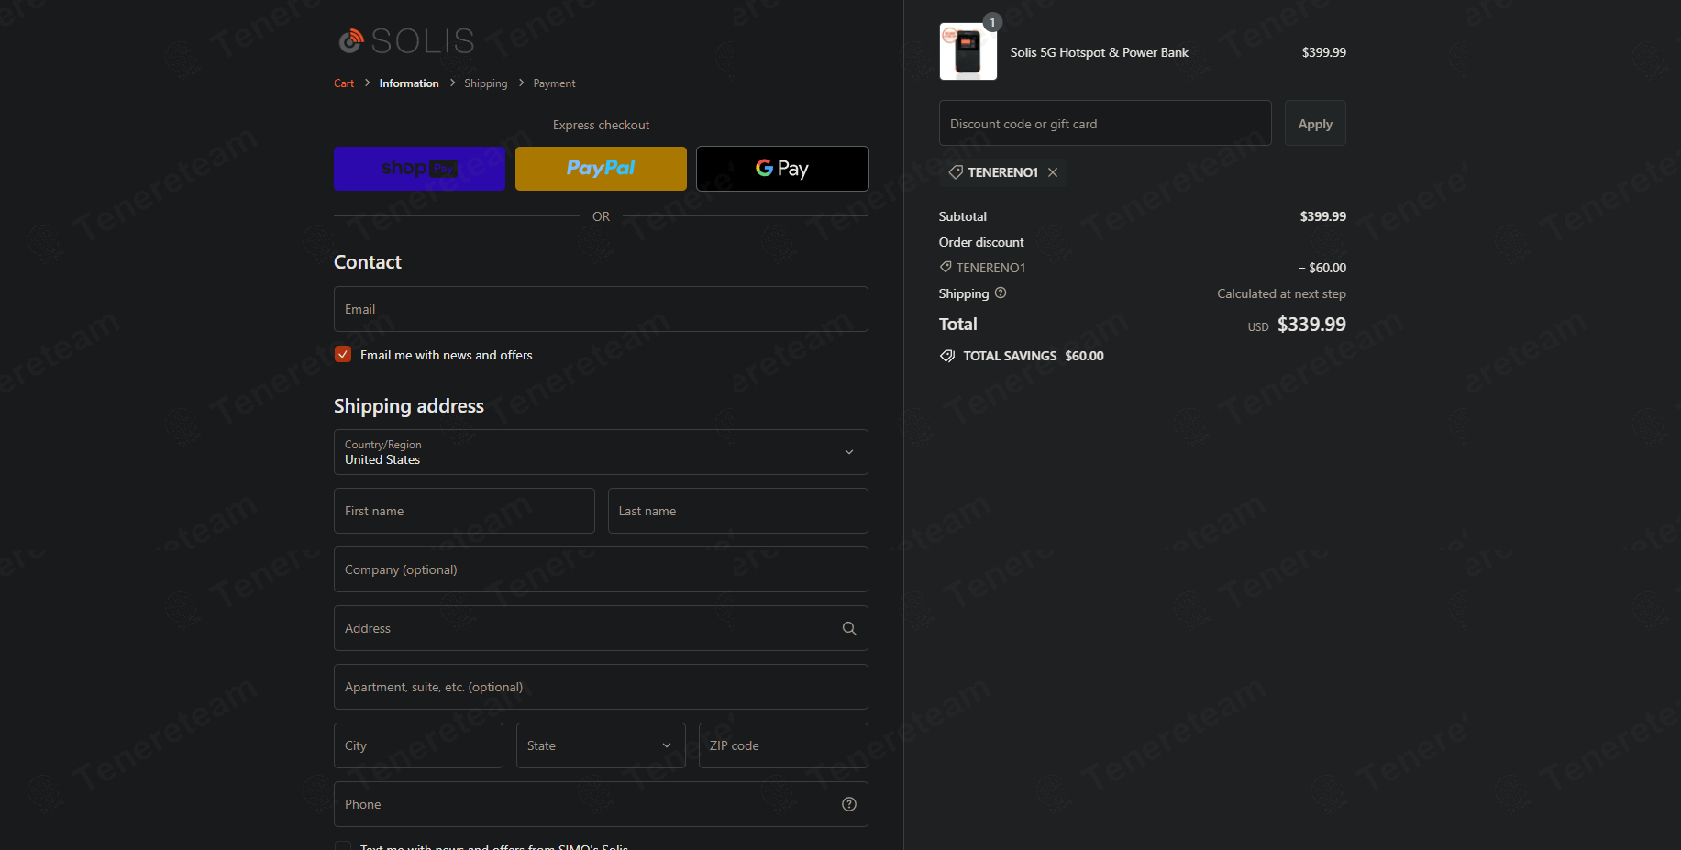Click the ZIP code field
Viewport: 1681px width, 850px height.
point(783,745)
